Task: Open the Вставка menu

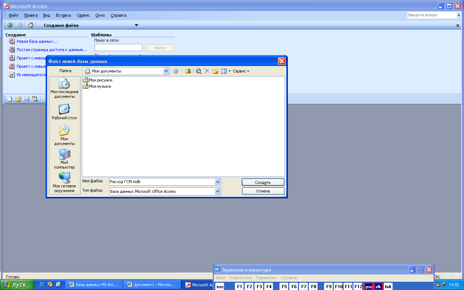Action: click(x=63, y=15)
